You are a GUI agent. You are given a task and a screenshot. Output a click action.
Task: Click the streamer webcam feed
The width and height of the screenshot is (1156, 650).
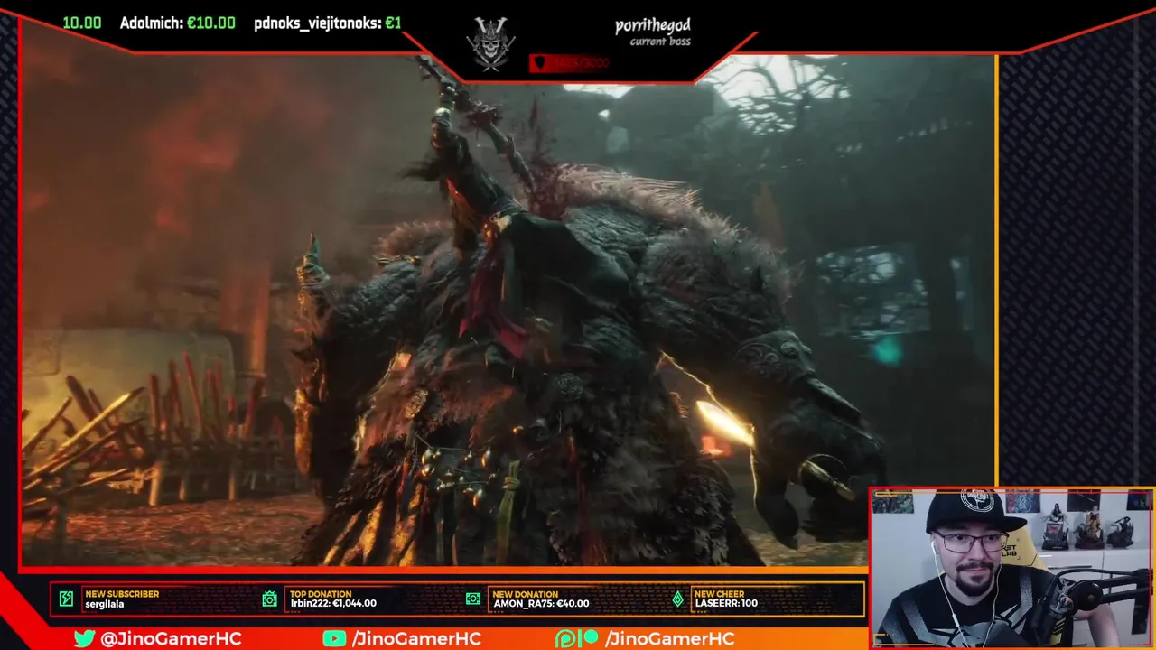(1011, 569)
